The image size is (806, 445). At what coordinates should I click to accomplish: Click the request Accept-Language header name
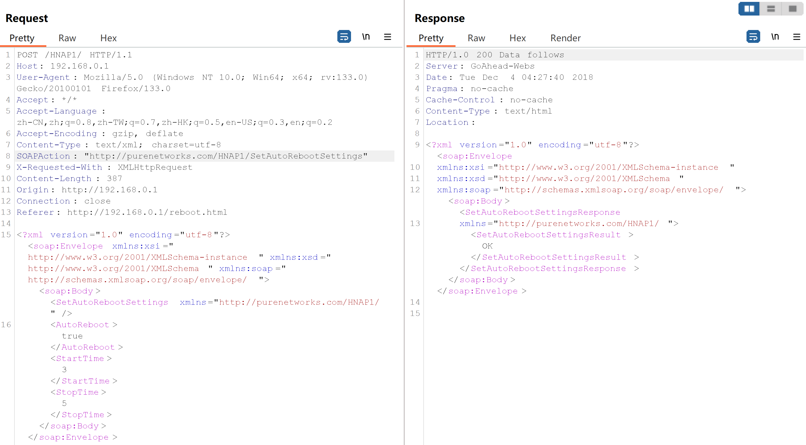(x=57, y=111)
